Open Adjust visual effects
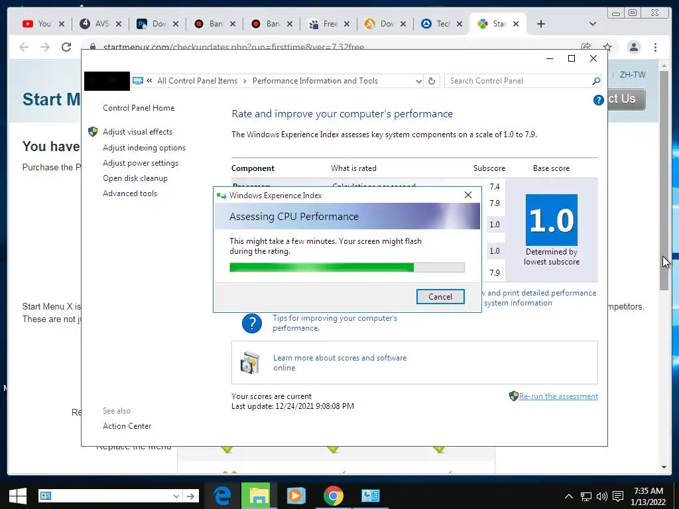Viewport: 679px width, 509px height. pyautogui.click(x=137, y=132)
